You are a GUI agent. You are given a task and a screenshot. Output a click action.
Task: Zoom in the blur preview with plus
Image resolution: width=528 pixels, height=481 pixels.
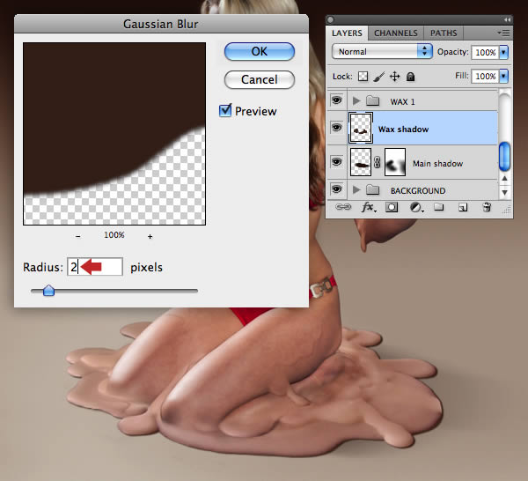point(150,237)
